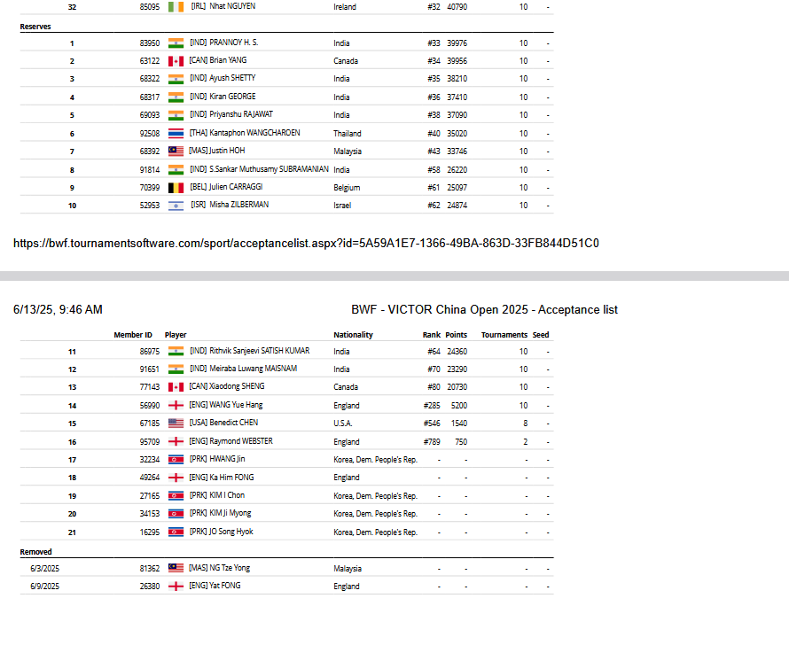Click the Reserves section heading
This screenshot has width=789, height=645.
click(x=35, y=27)
